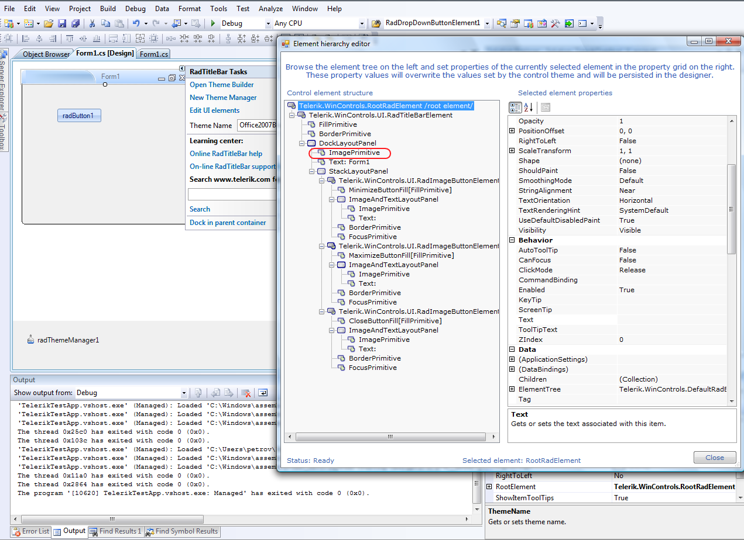
Task: Switch property grid to Categorized view
Action: click(x=515, y=108)
